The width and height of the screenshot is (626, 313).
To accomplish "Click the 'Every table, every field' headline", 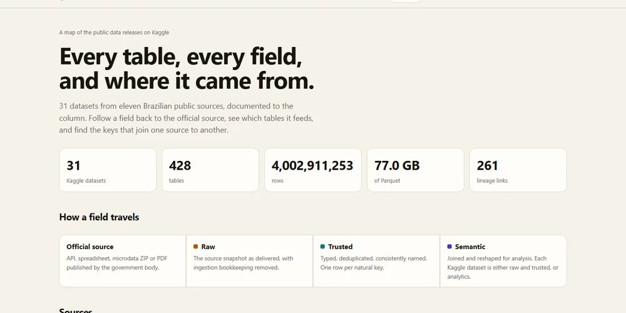I will [x=187, y=68].
